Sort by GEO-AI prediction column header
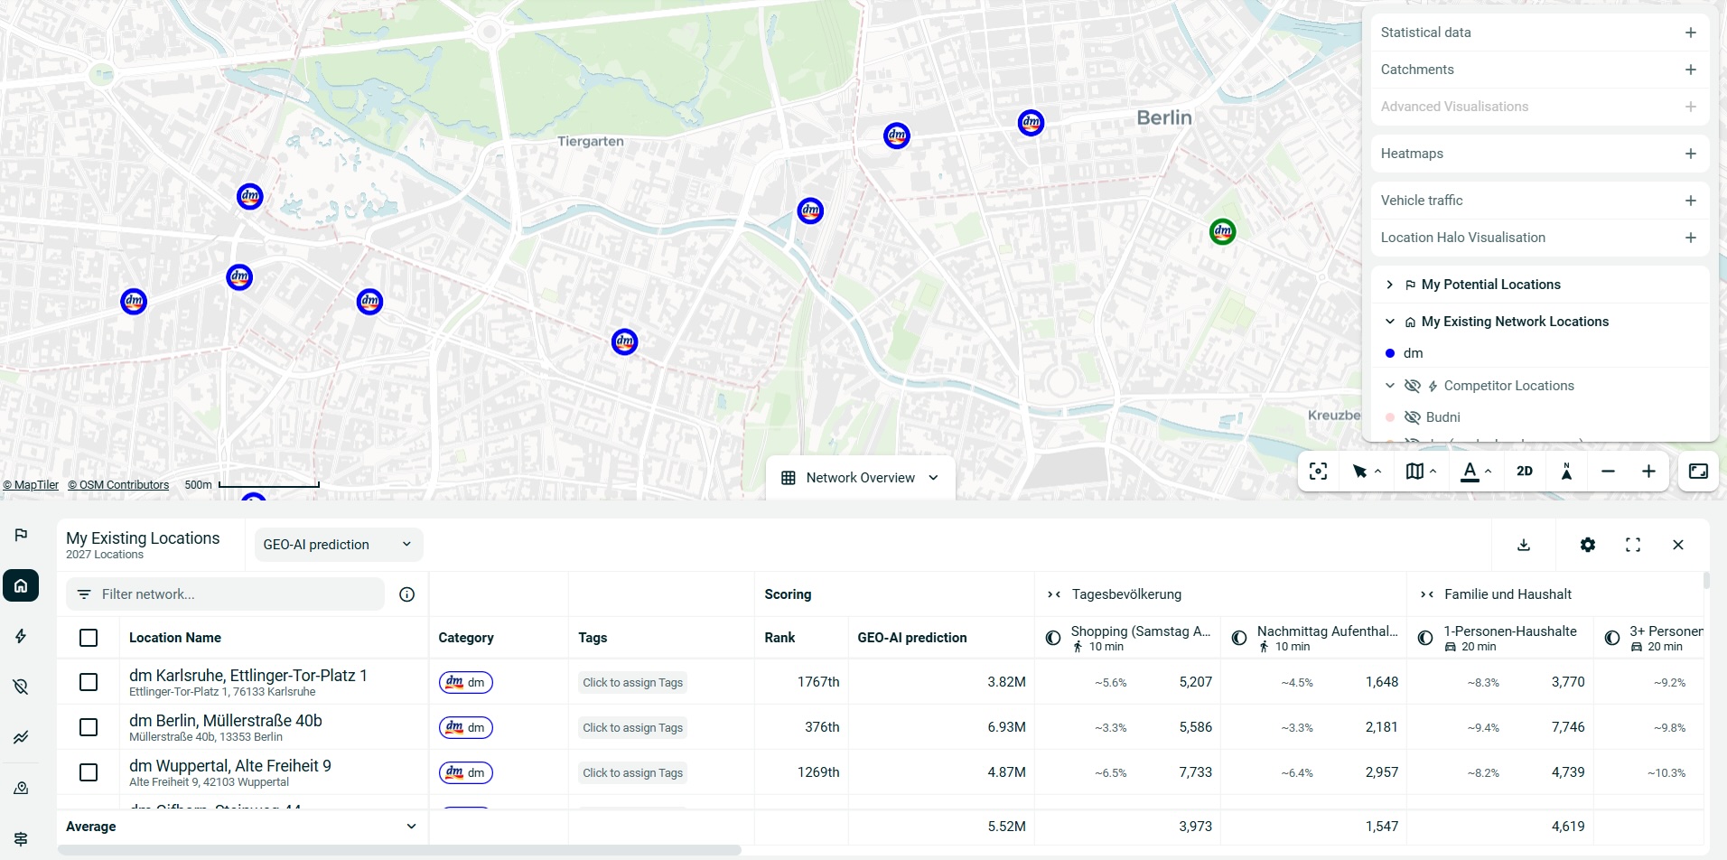 point(911,638)
